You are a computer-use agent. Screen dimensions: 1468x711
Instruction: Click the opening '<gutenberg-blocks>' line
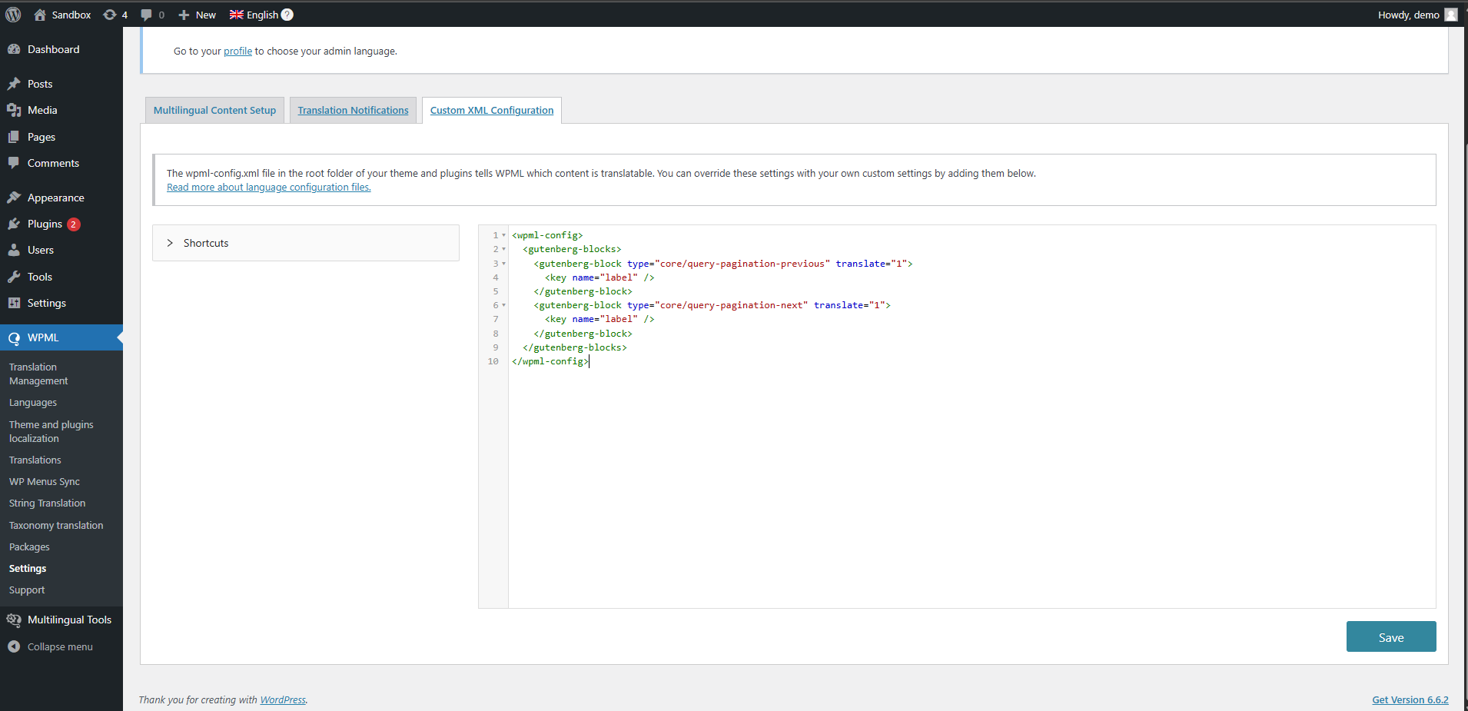[x=572, y=249]
